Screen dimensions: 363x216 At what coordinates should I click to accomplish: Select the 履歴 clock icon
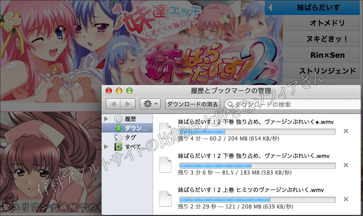[118, 119]
